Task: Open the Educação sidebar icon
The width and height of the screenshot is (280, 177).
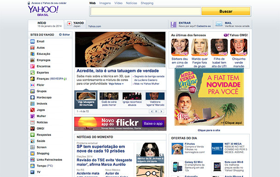Action: [32, 54]
